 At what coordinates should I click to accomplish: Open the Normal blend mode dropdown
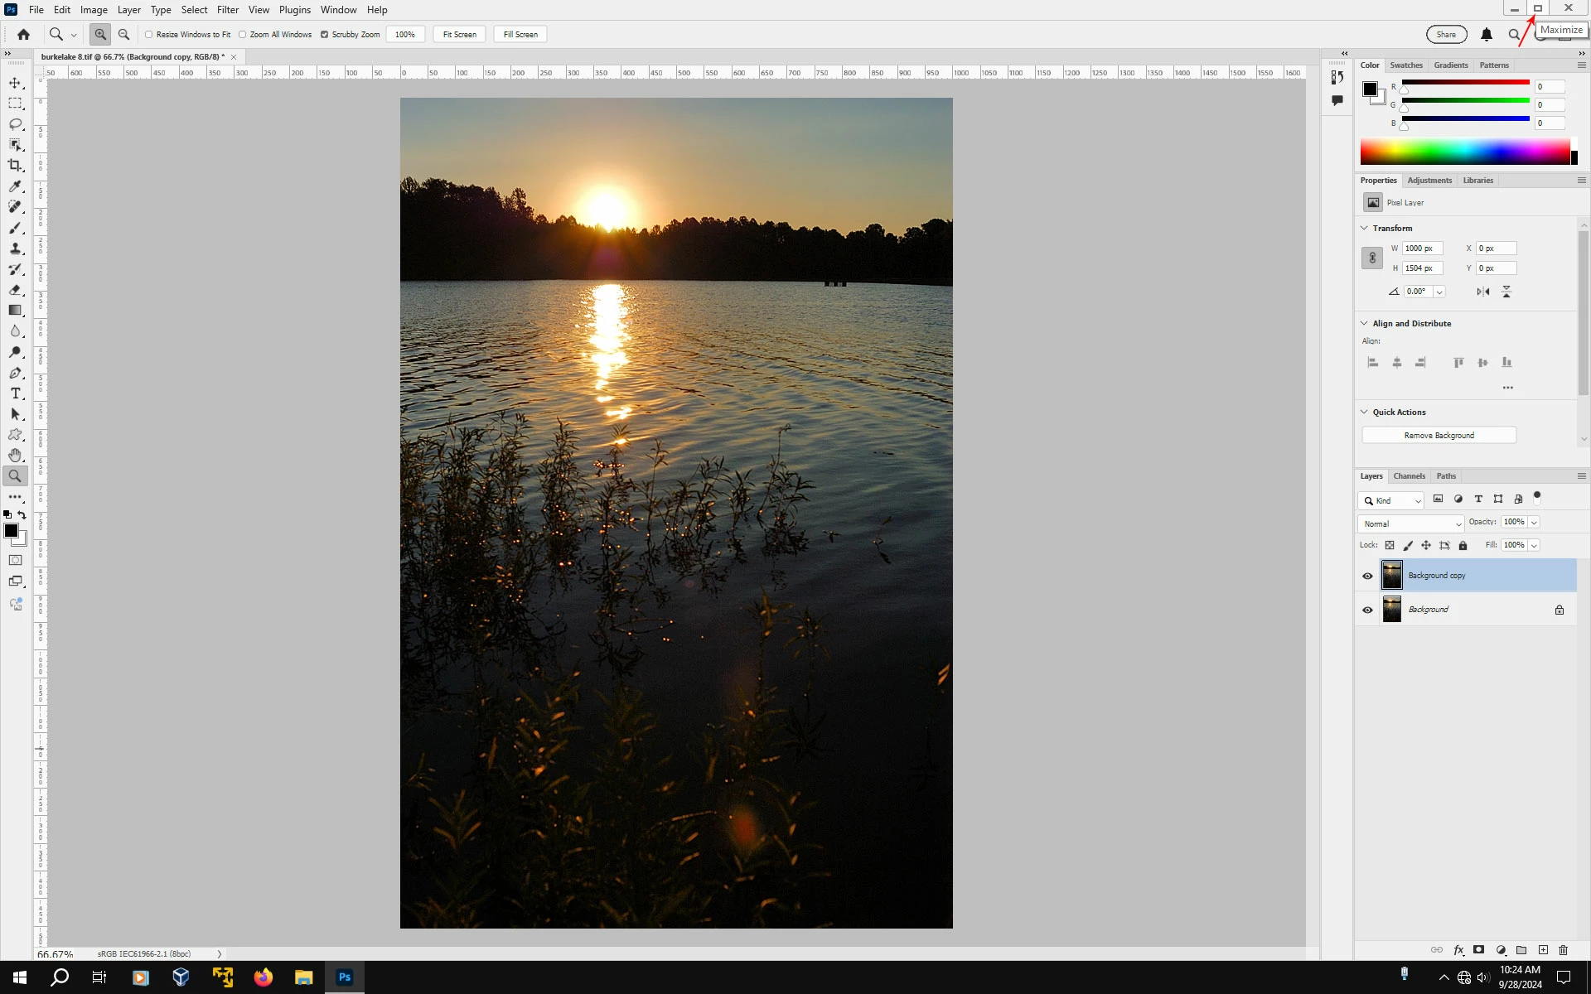pyautogui.click(x=1410, y=524)
